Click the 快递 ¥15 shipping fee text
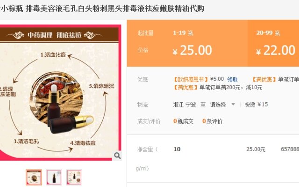The width and height of the screenshot is (299, 187). (x=256, y=105)
